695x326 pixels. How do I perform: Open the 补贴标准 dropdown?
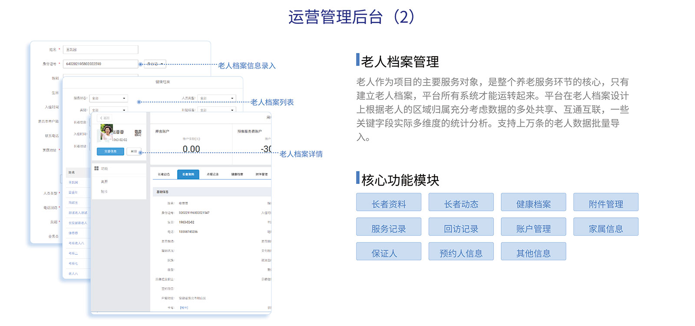(x=217, y=110)
